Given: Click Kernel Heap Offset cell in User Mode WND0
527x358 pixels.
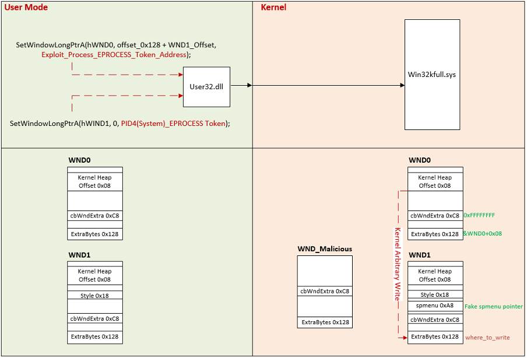Looking at the screenshot, I should click(x=94, y=181).
